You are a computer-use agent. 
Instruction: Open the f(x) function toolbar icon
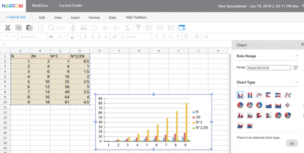point(116,28)
